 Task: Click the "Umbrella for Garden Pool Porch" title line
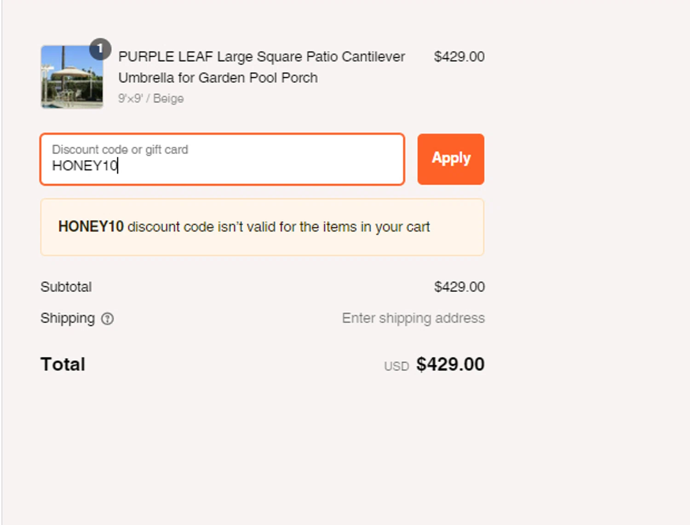pyautogui.click(x=218, y=78)
